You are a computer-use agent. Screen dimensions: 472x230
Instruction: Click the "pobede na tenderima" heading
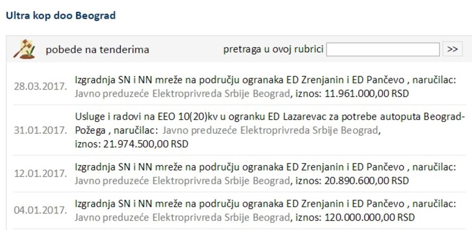[x=97, y=49]
